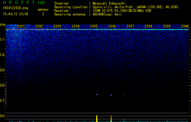Click the meteor count value 2
This screenshot has width=191, height=122.
point(43,14)
